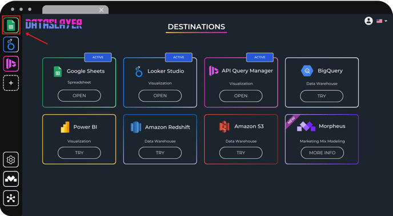Open settings gear in sidebar
393x216 pixels.
11,159
